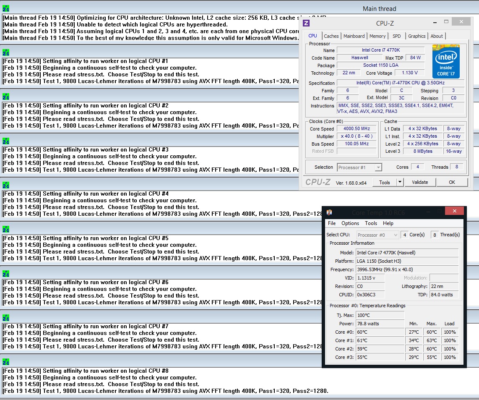Click the Worker #4 window icon
Screen dimensions: 479x400
tap(6, 185)
